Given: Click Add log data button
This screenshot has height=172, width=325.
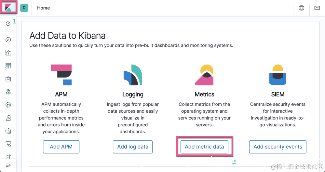Looking at the screenshot, I should pyautogui.click(x=133, y=147).
